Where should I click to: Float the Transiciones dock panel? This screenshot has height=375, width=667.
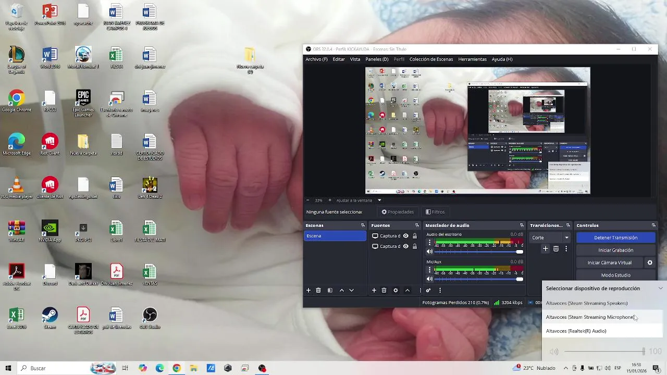pos(567,226)
